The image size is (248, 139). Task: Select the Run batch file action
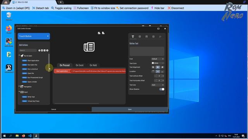click(x=29, y=65)
